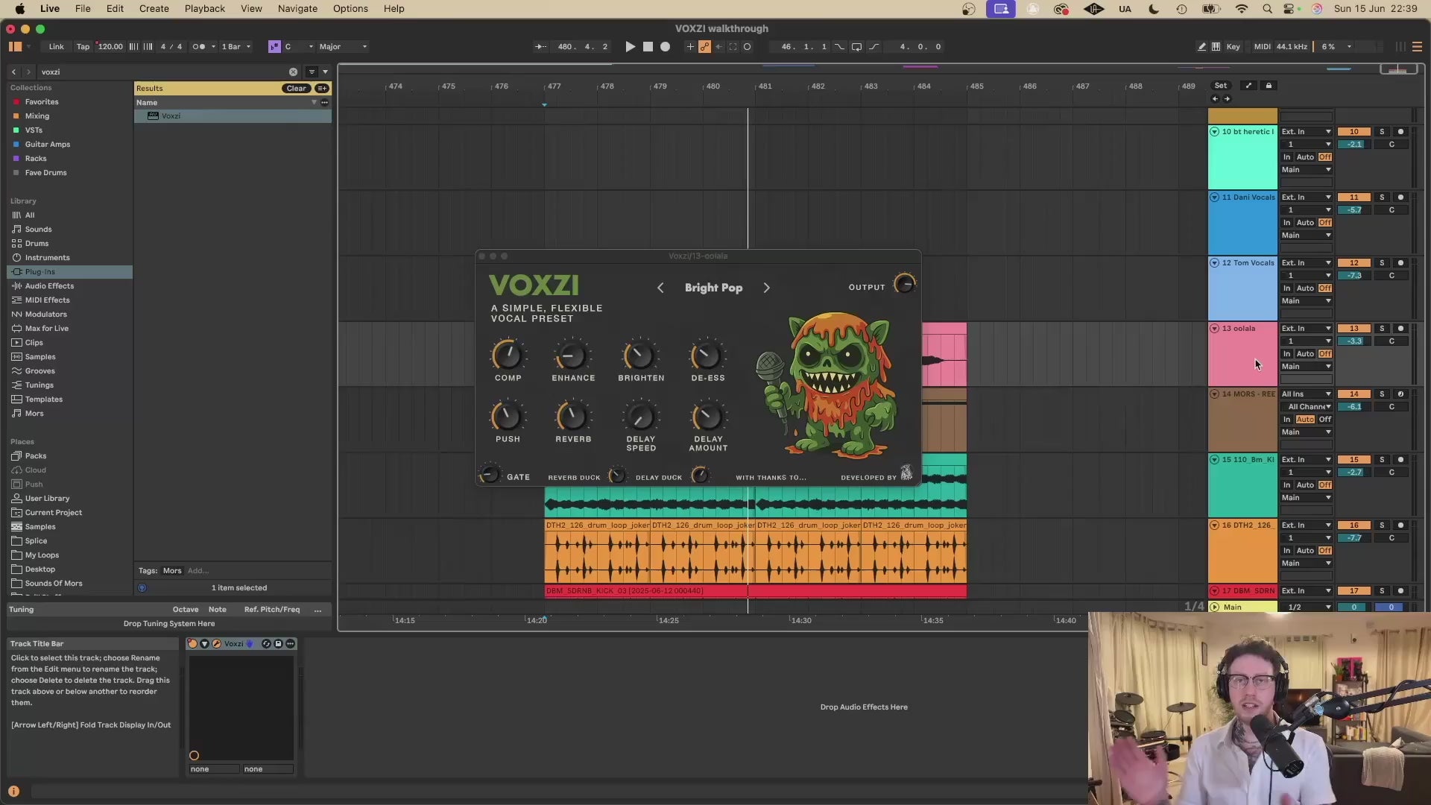Arm the 12 Tom Vocals track
This screenshot has height=805, width=1431.
click(x=1400, y=263)
